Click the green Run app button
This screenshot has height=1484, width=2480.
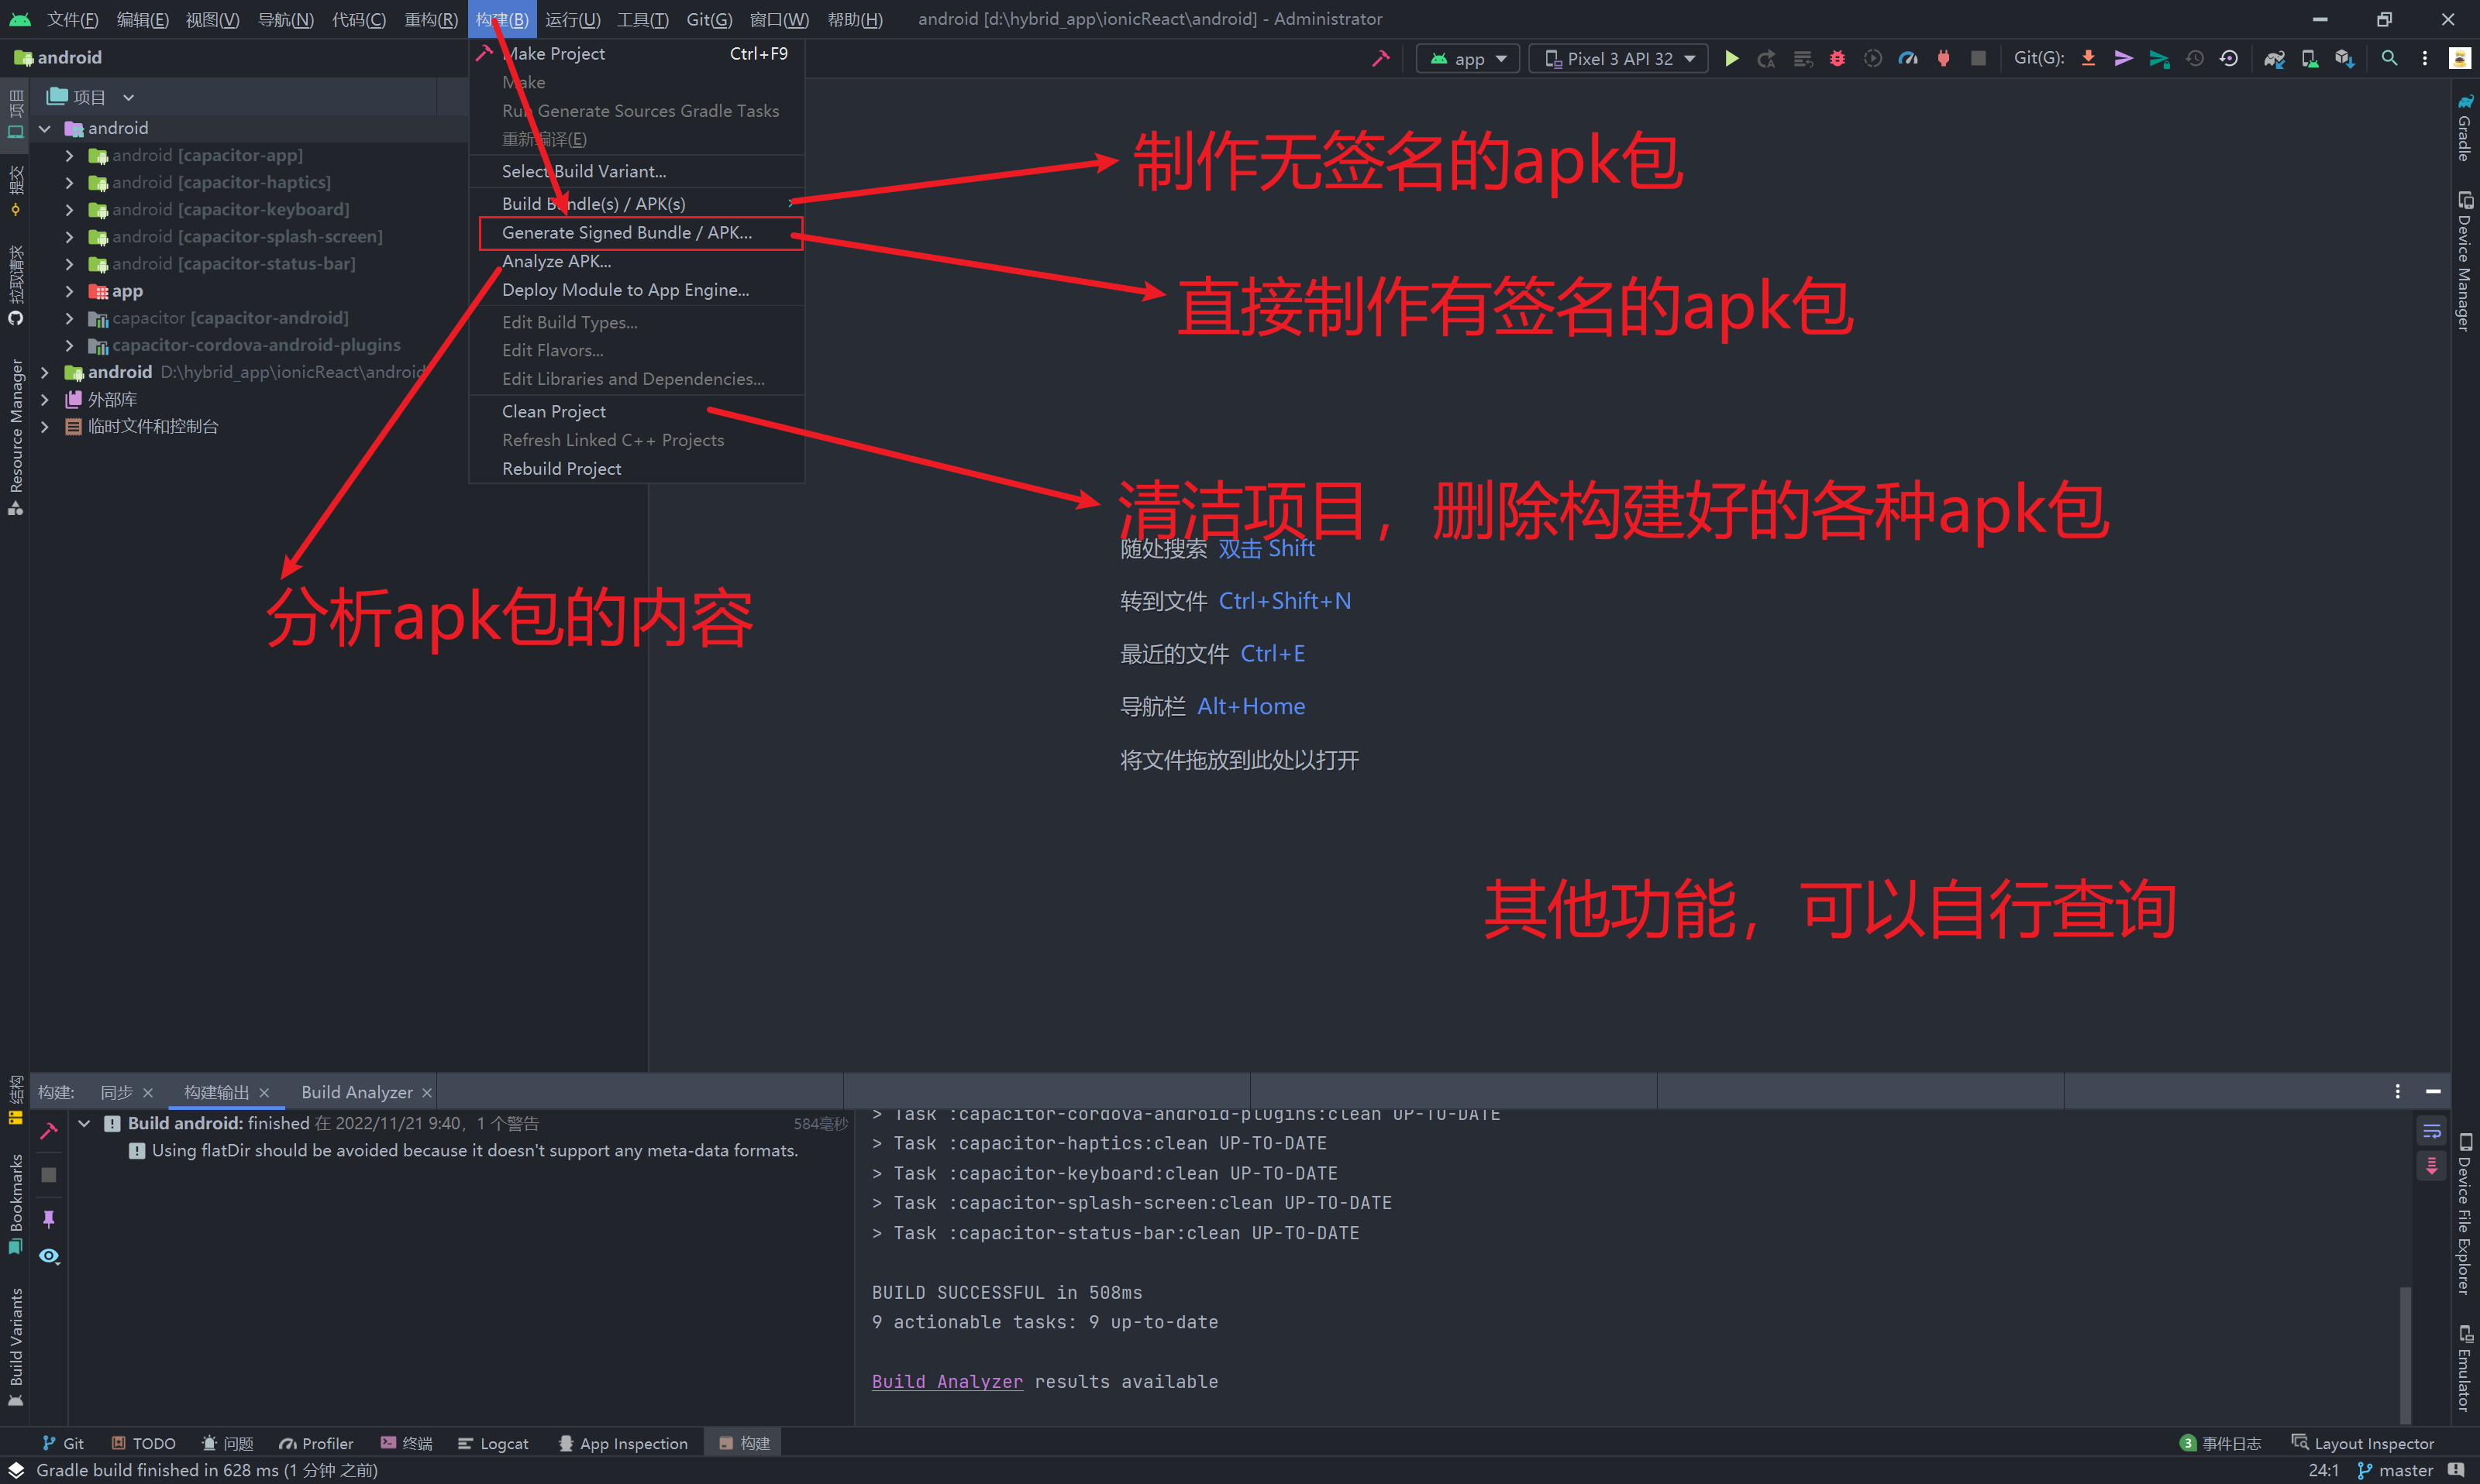tap(1731, 59)
